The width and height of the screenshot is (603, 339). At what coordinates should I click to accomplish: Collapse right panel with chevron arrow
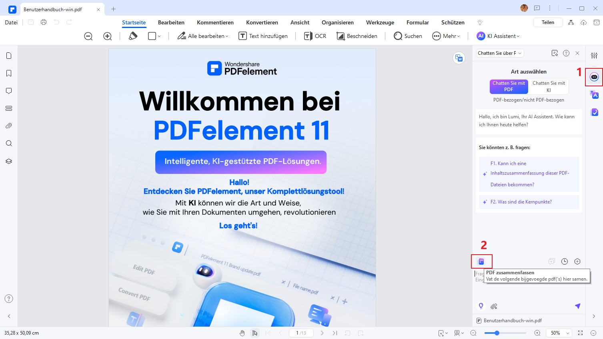594,316
